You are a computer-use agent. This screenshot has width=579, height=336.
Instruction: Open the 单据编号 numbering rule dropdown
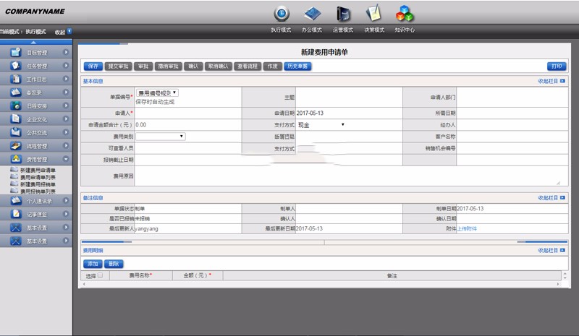tap(157, 92)
